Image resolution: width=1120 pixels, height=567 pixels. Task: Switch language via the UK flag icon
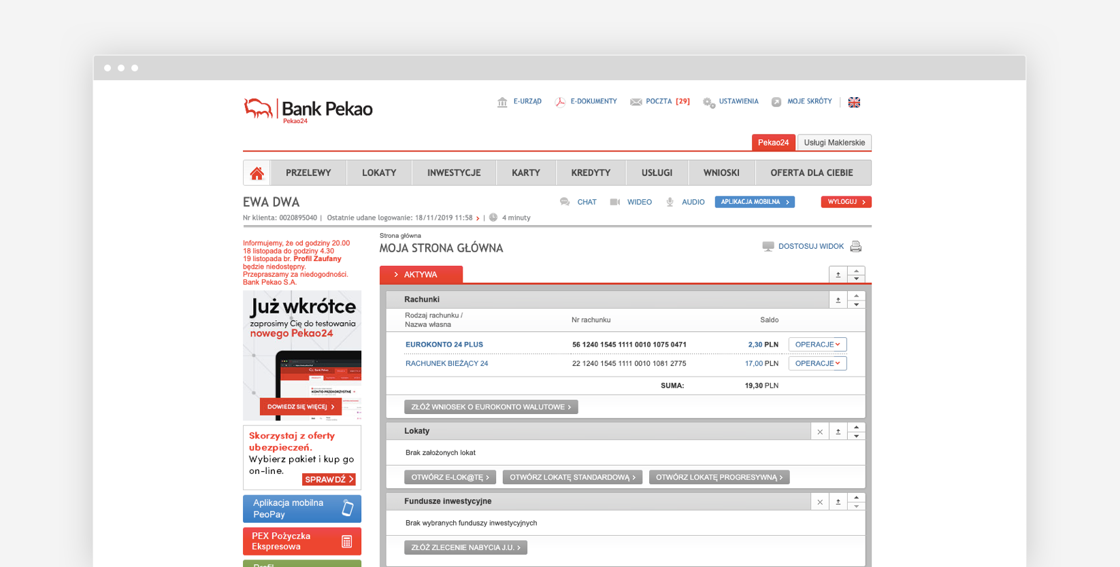[x=854, y=102]
